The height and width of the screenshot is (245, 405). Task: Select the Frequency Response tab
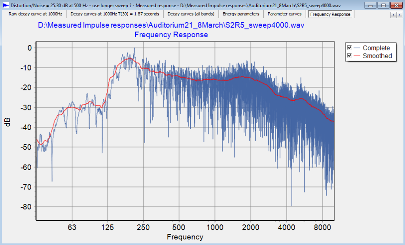(x=330, y=14)
